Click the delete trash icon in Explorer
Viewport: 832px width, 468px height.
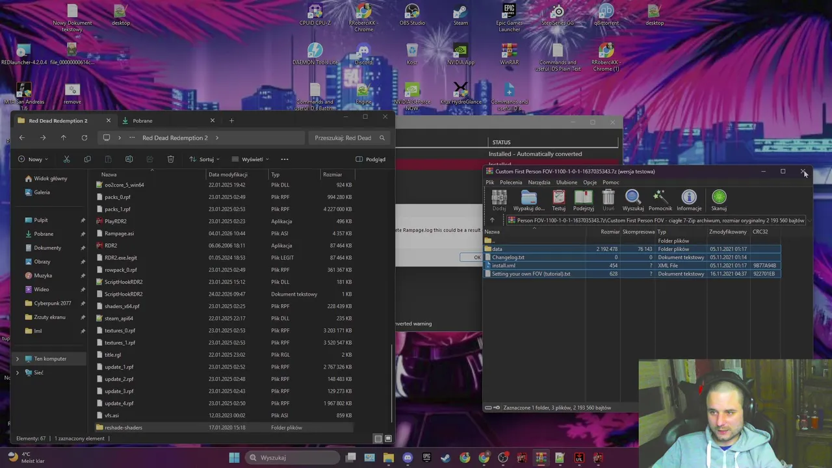(170, 159)
